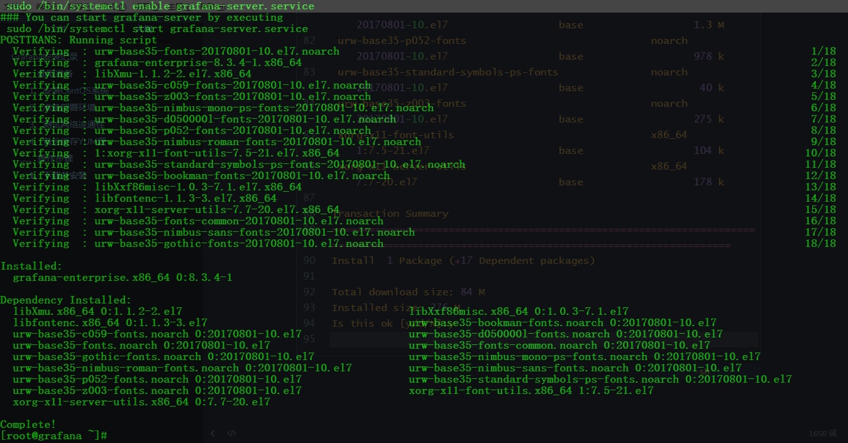Click 'urw-base35-bookman-fonts.noarch' dependency entry
The width and height of the screenshot is (848, 443).
click(x=563, y=322)
